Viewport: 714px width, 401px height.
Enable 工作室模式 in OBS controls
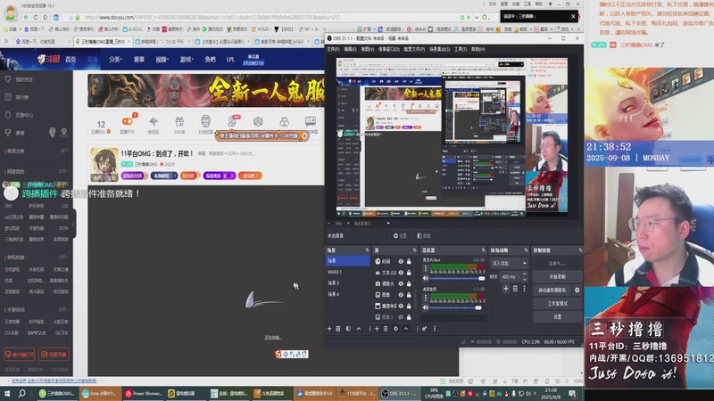point(557,303)
